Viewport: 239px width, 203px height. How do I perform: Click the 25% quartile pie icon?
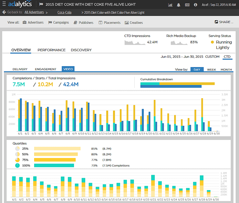[x=17, y=149]
